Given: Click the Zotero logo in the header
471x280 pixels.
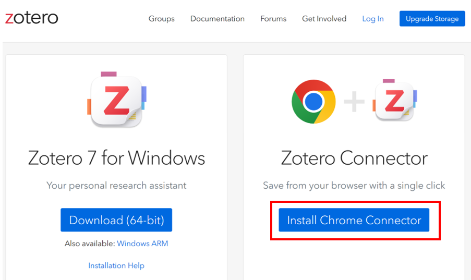Looking at the screenshot, I should point(31,18).
